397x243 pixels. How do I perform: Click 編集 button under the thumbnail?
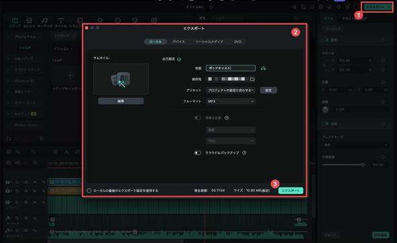click(x=121, y=101)
